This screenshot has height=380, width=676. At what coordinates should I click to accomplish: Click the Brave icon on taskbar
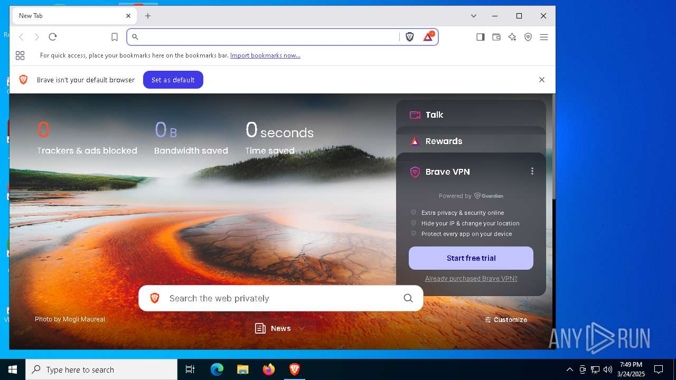[x=294, y=369]
